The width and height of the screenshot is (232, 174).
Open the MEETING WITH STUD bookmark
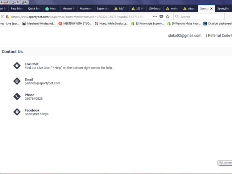coord(75,24)
